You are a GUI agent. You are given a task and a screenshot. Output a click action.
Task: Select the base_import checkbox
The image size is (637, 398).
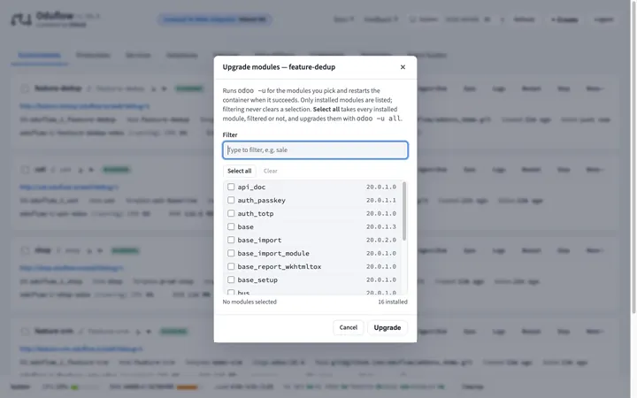tap(231, 240)
